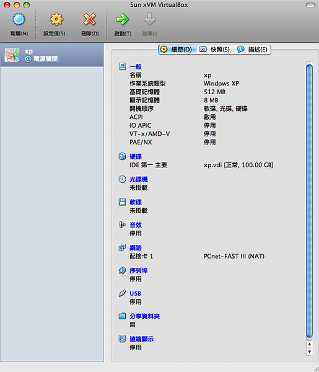Click the 'VT-x/AMD-V' row label

coord(149,134)
